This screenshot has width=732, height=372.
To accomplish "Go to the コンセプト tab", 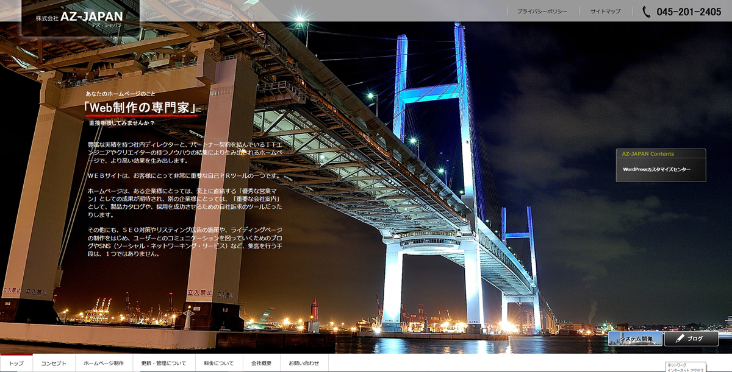I will [x=54, y=363].
